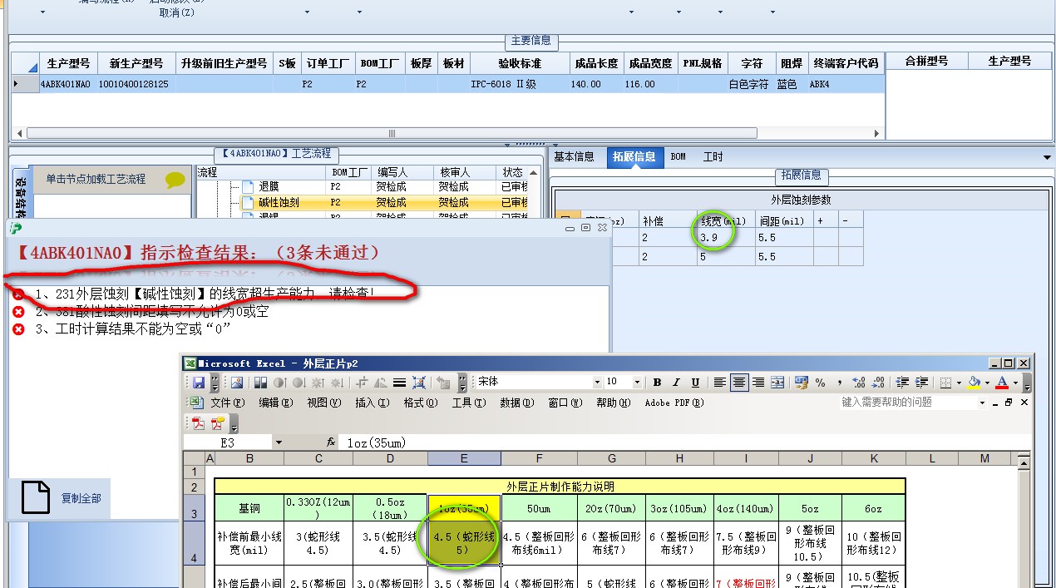Click the Increase Indent icon
The image size is (1056, 588).
coord(921,383)
